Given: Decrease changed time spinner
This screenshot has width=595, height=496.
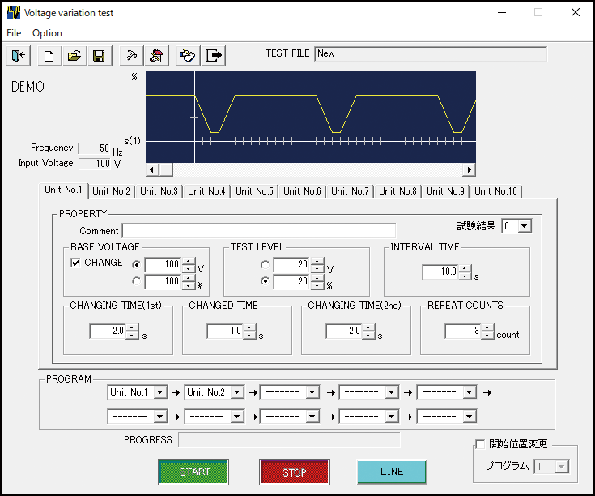Looking at the screenshot, I should pos(249,335).
